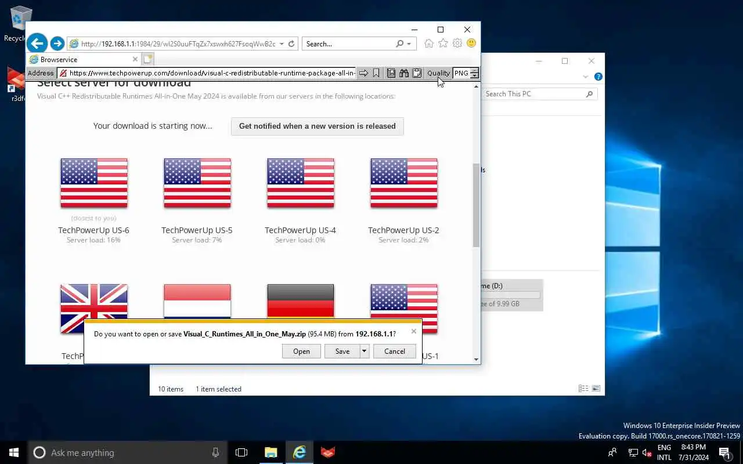Click the smiley feedback icon
This screenshot has width=743, height=464.
point(471,43)
